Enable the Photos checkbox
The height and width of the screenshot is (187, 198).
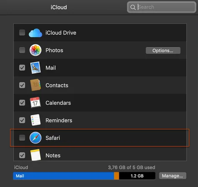tap(22, 50)
